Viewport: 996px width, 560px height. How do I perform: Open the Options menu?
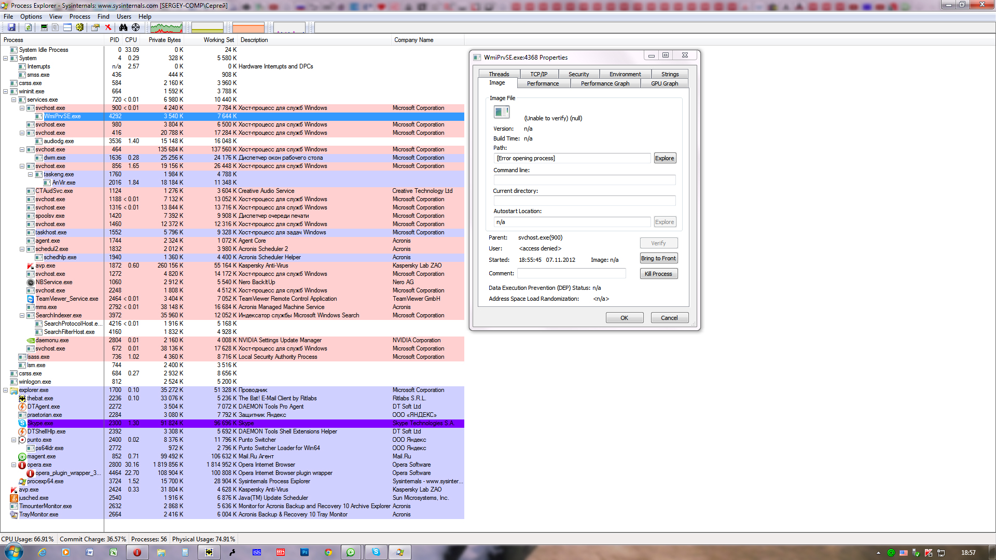(x=31, y=17)
